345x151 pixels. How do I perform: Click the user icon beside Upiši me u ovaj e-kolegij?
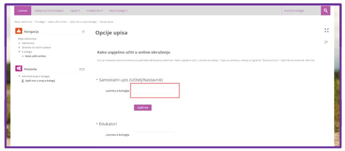[22, 80]
